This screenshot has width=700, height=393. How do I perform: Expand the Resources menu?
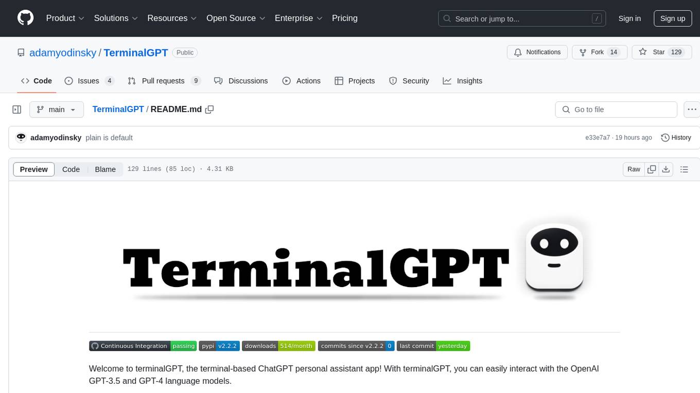172,18
